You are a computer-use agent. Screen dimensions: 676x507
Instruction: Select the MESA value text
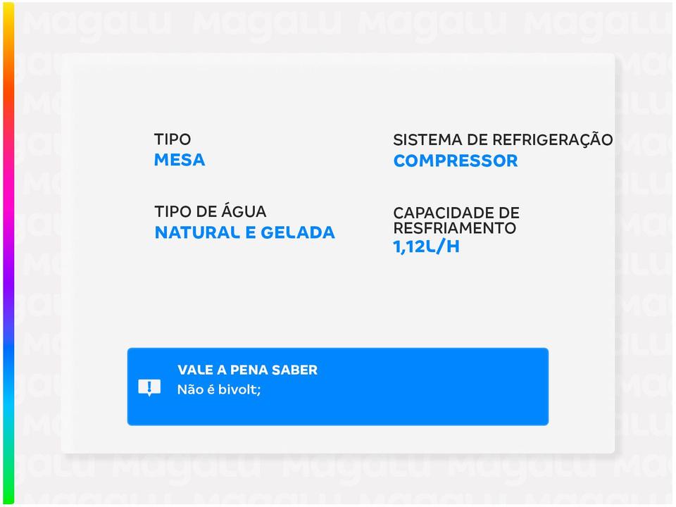[x=180, y=160]
